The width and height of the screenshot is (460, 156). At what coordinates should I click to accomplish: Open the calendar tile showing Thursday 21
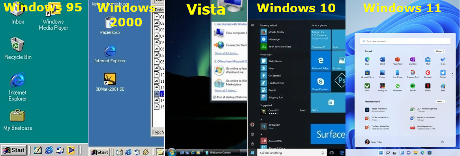(x=321, y=39)
